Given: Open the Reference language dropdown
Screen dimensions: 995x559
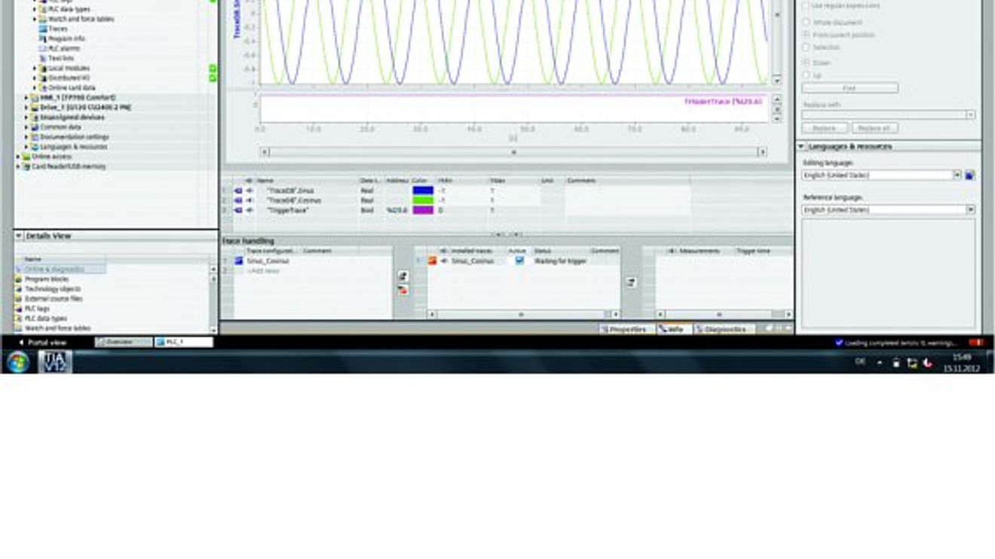Looking at the screenshot, I should click(970, 209).
